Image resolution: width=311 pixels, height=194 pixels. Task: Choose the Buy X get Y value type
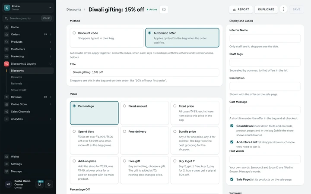(x=195, y=170)
